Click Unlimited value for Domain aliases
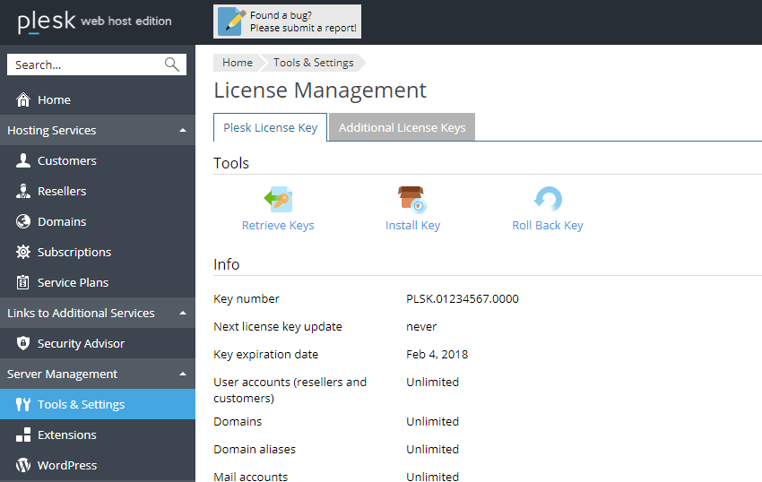This screenshot has width=762, height=482. tap(432, 449)
